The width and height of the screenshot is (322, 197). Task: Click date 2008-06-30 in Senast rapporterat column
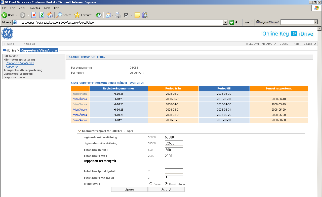click(278, 120)
